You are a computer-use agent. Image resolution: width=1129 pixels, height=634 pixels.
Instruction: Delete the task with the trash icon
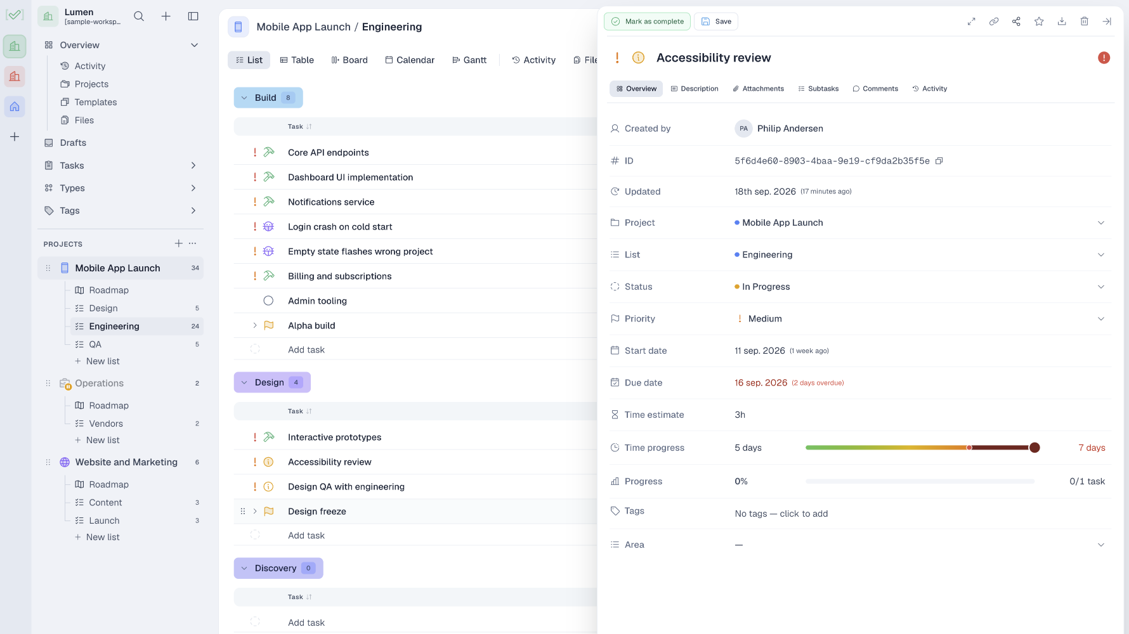(x=1085, y=22)
